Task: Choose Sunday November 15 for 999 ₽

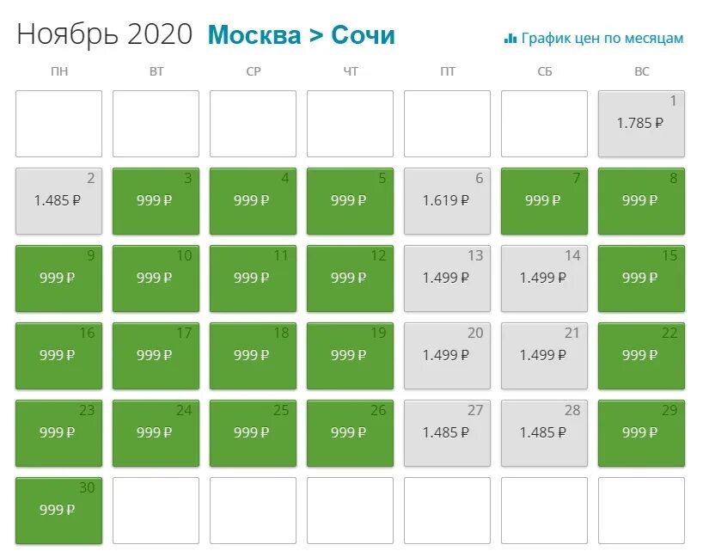Action: pos(641,278)
